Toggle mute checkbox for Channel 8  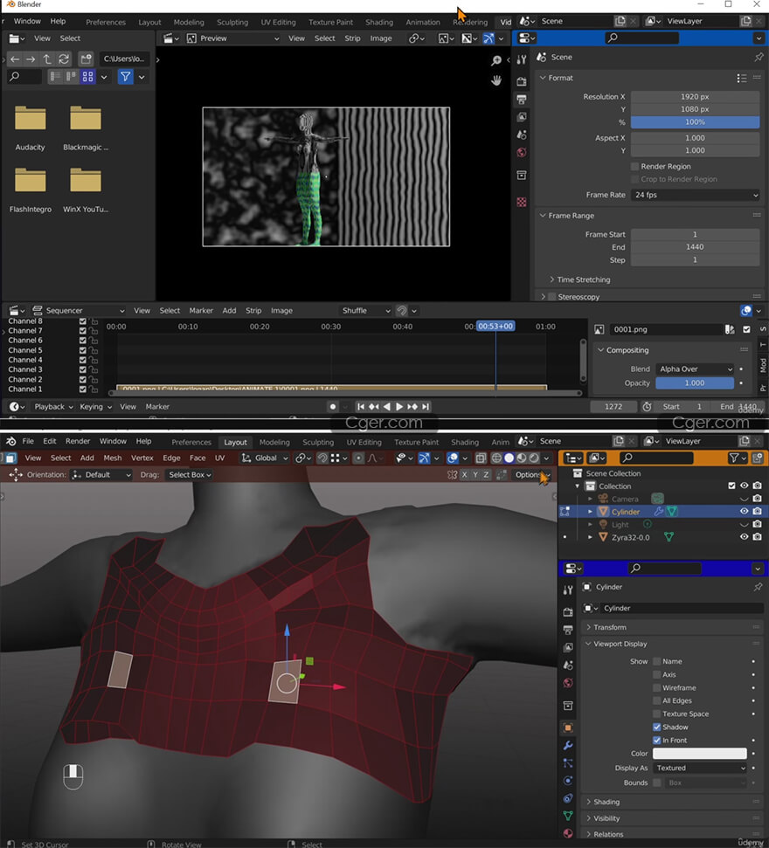point(83,321)
